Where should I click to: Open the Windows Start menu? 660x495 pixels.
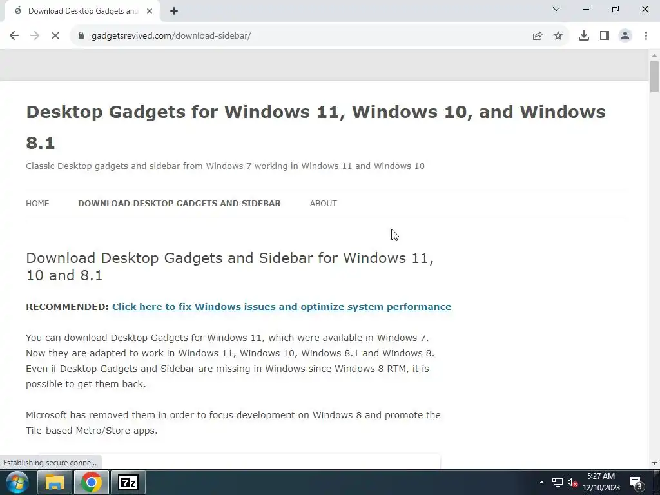tap(17, 482)
